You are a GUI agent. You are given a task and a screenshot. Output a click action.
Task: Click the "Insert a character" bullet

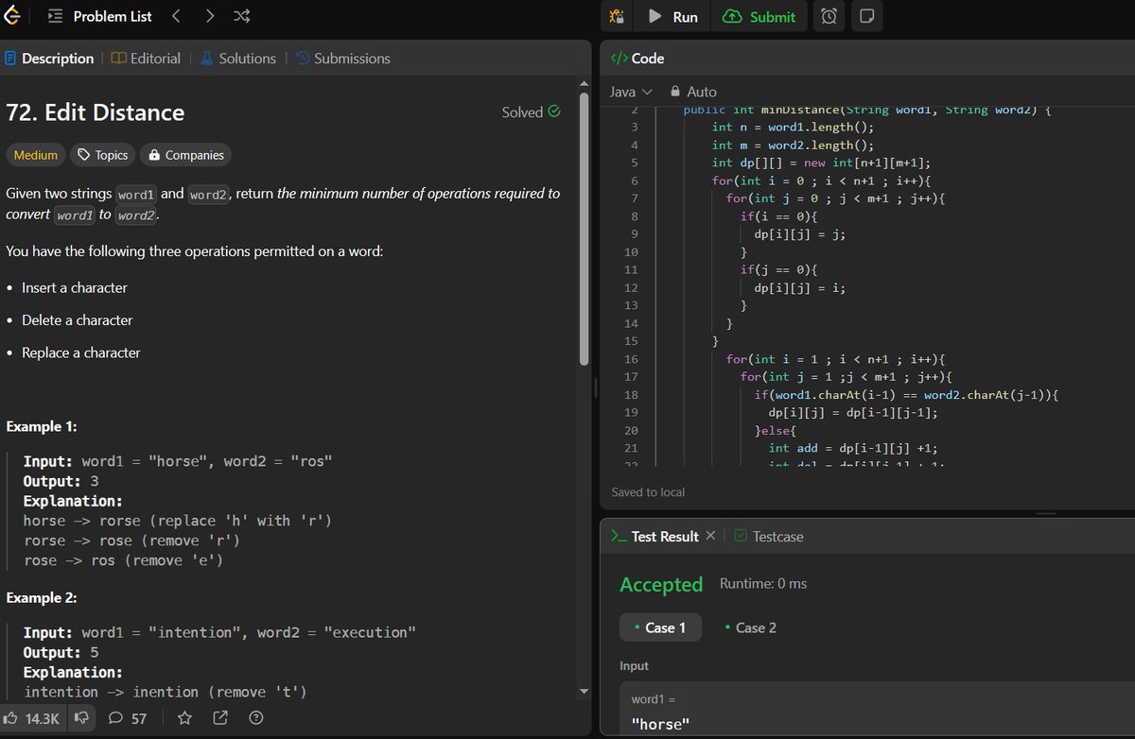[74, 287]
